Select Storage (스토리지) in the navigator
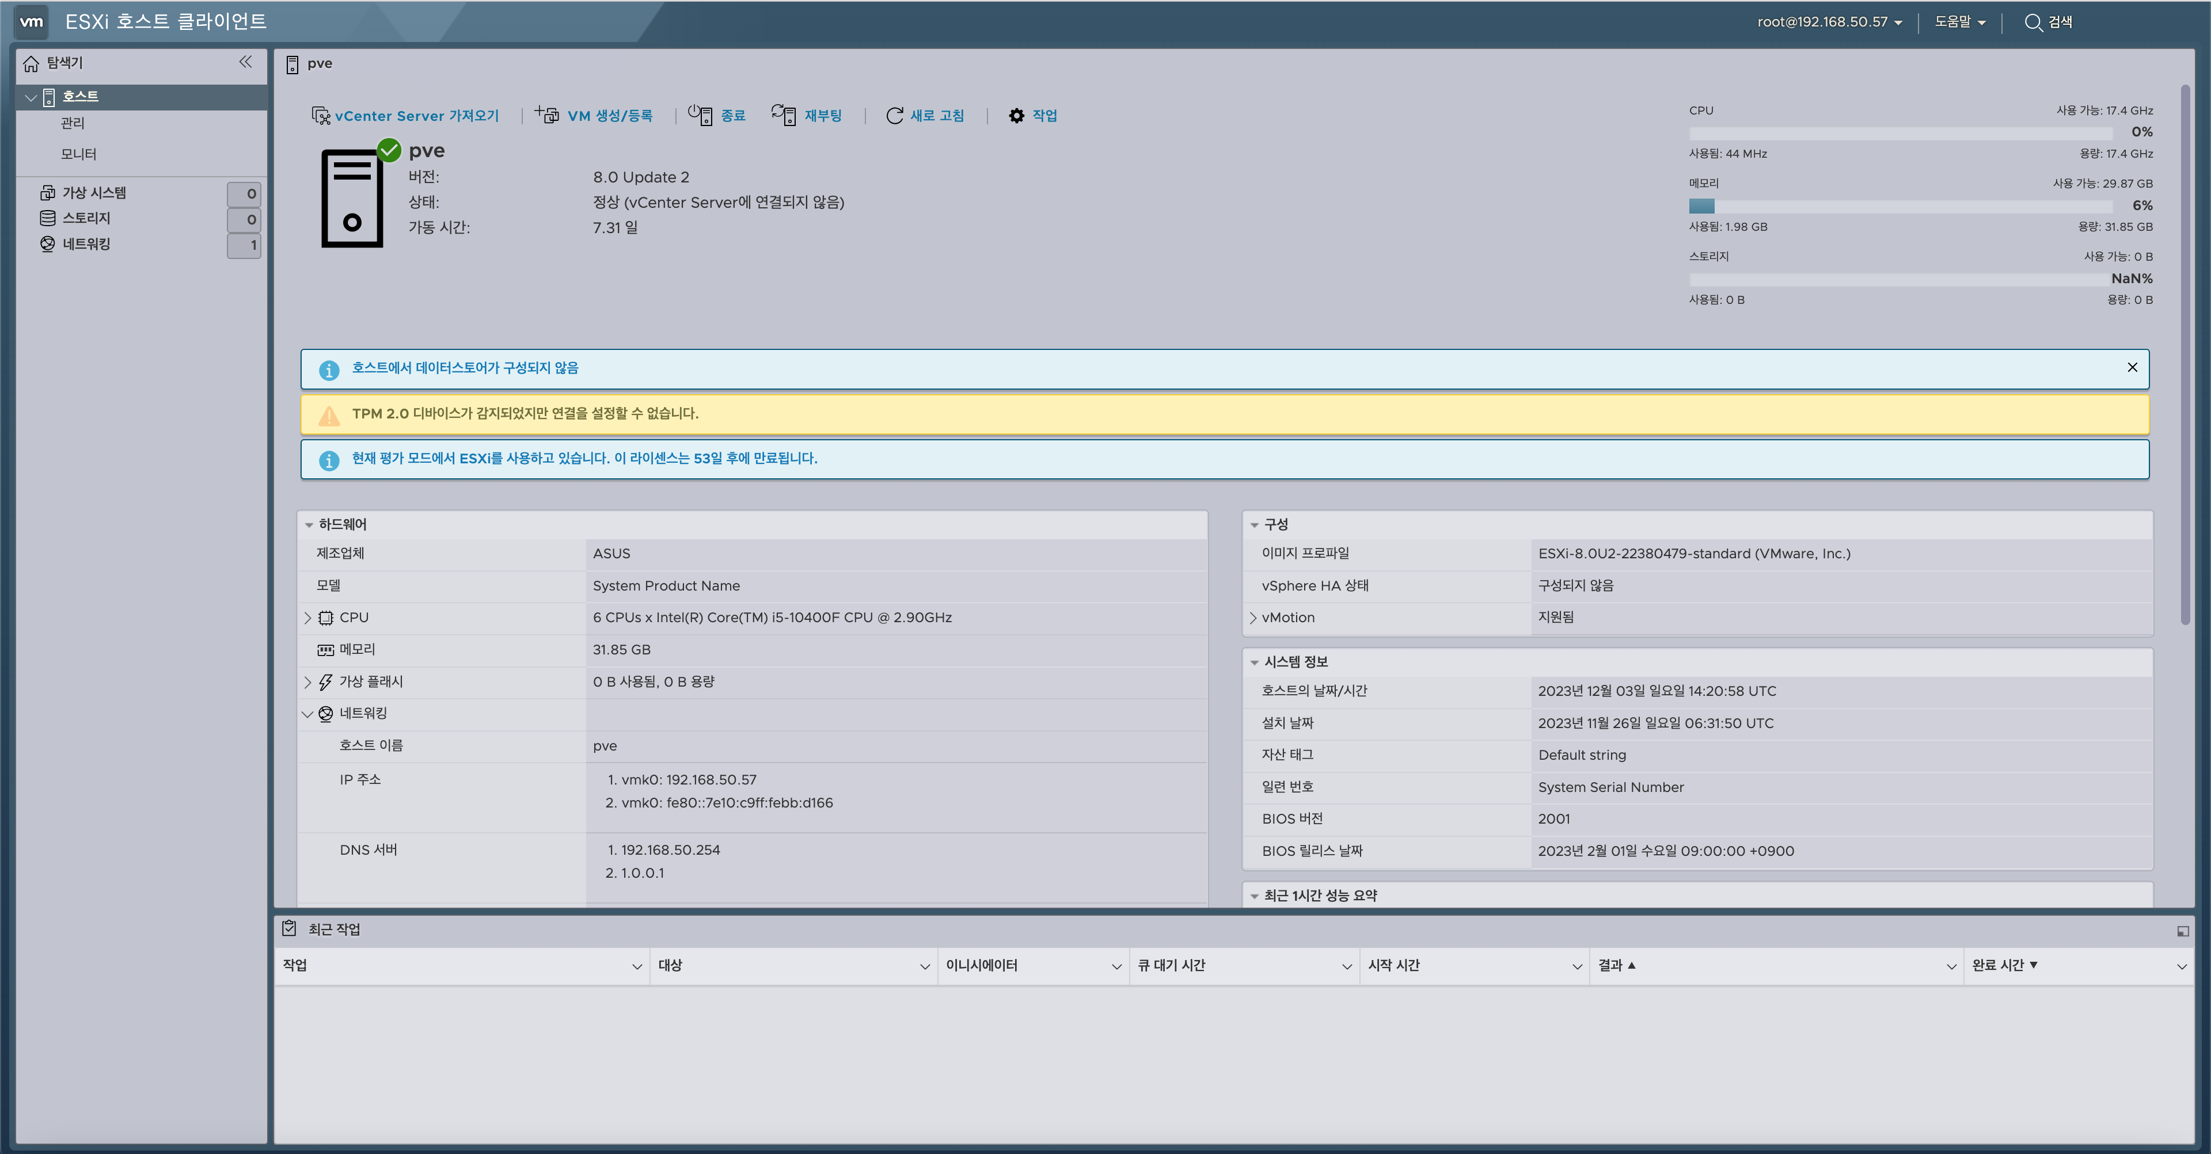This screenshot has height=1154, width=2211. click(86, 218)
